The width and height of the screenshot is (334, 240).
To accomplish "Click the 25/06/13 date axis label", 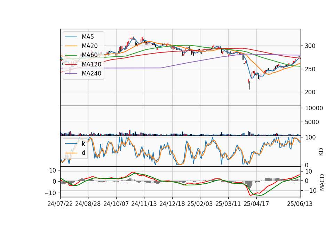I will pyautogui.click(x=300, y=204).
